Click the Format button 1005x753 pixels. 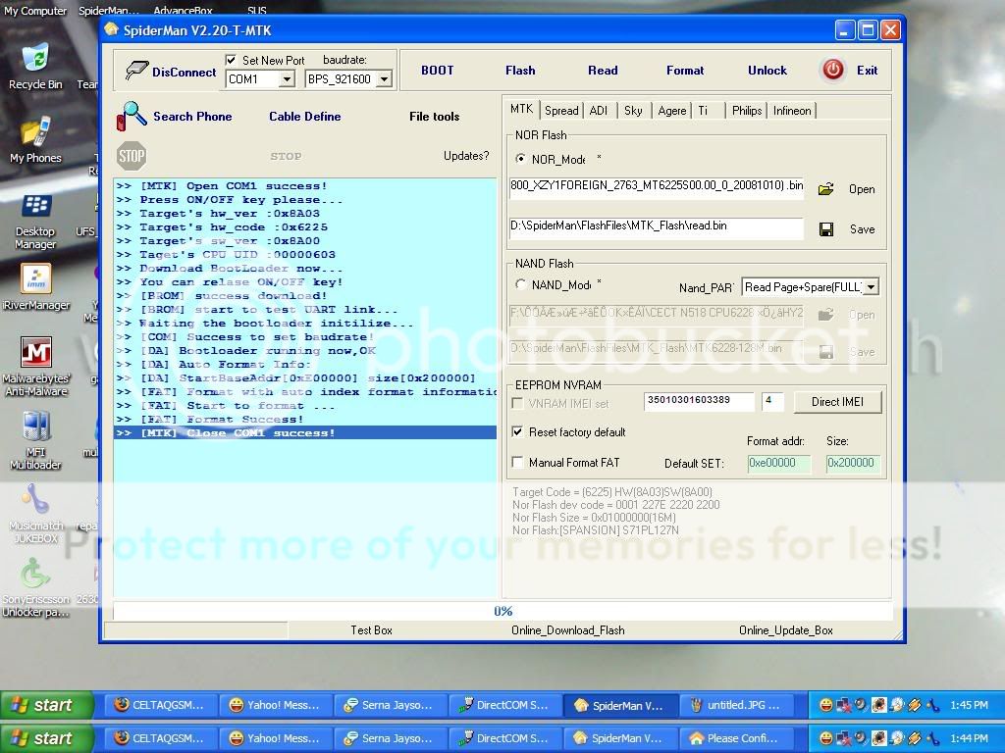[684, 71]
